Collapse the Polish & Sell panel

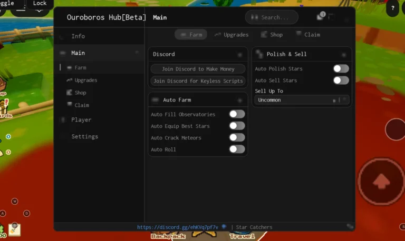pos(343,55)
